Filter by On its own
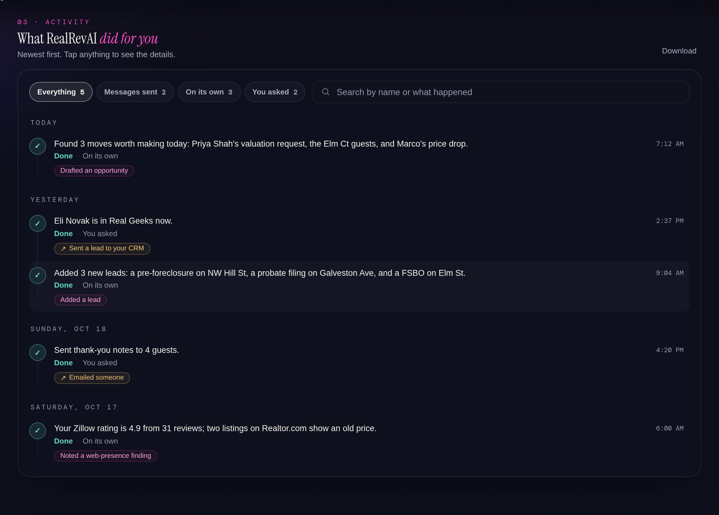 click(209, 92)
